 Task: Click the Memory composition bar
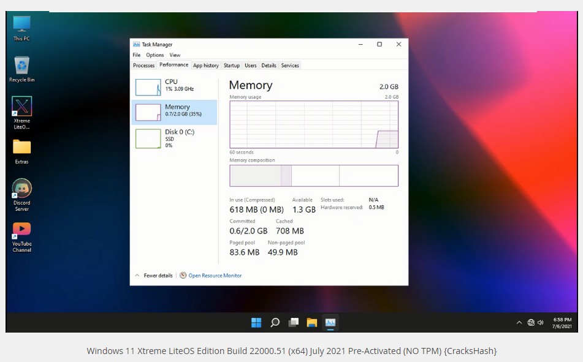pos(314,176)
